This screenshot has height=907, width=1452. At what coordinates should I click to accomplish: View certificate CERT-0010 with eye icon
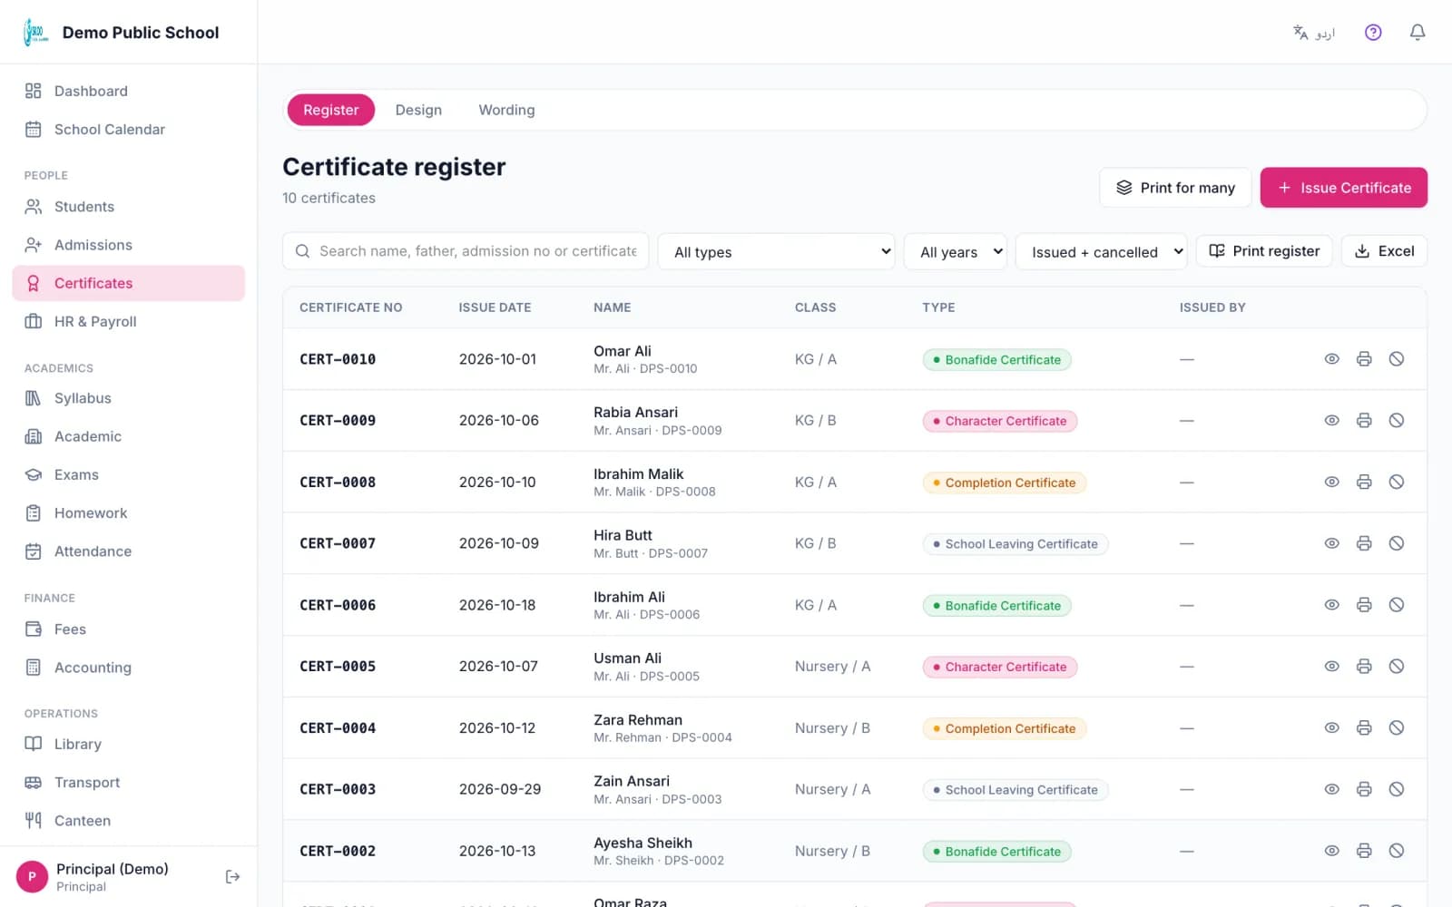[1331, 359]
